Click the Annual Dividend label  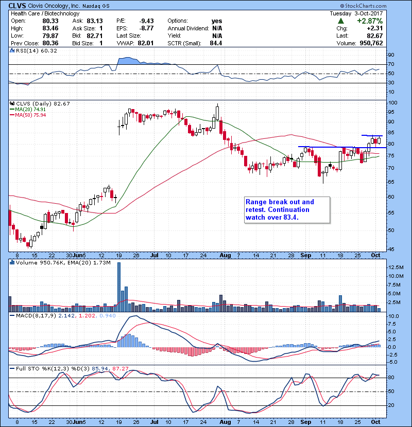pyautogui.click(x=188, y=28)
